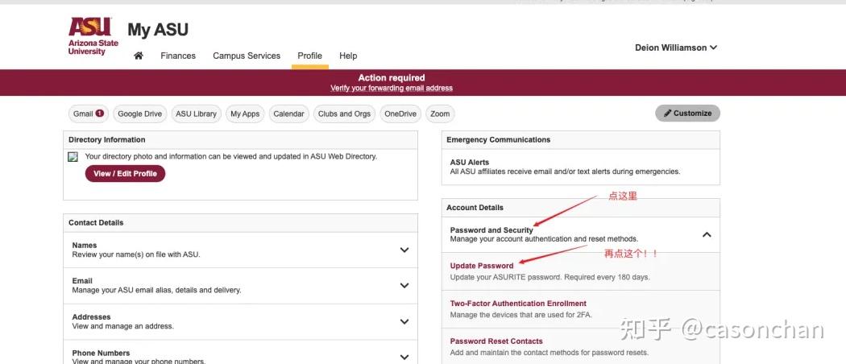
Task: Click Verify your forwarding email address link
Action: pyautogui.click(x=392, y=88)
